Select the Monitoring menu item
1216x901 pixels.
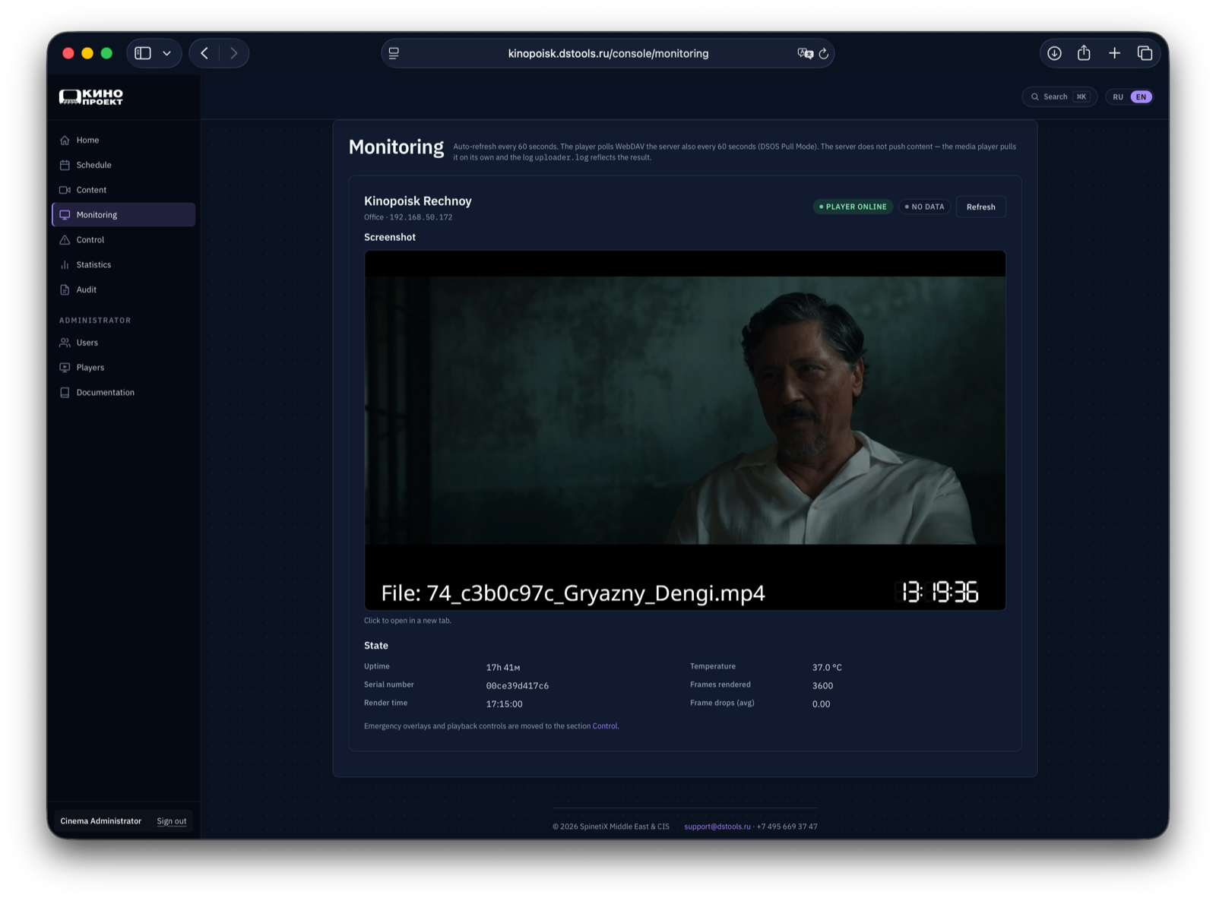123,215
